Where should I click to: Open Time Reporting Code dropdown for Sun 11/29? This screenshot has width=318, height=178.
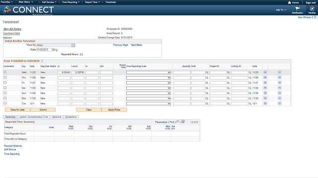[149, 93]
